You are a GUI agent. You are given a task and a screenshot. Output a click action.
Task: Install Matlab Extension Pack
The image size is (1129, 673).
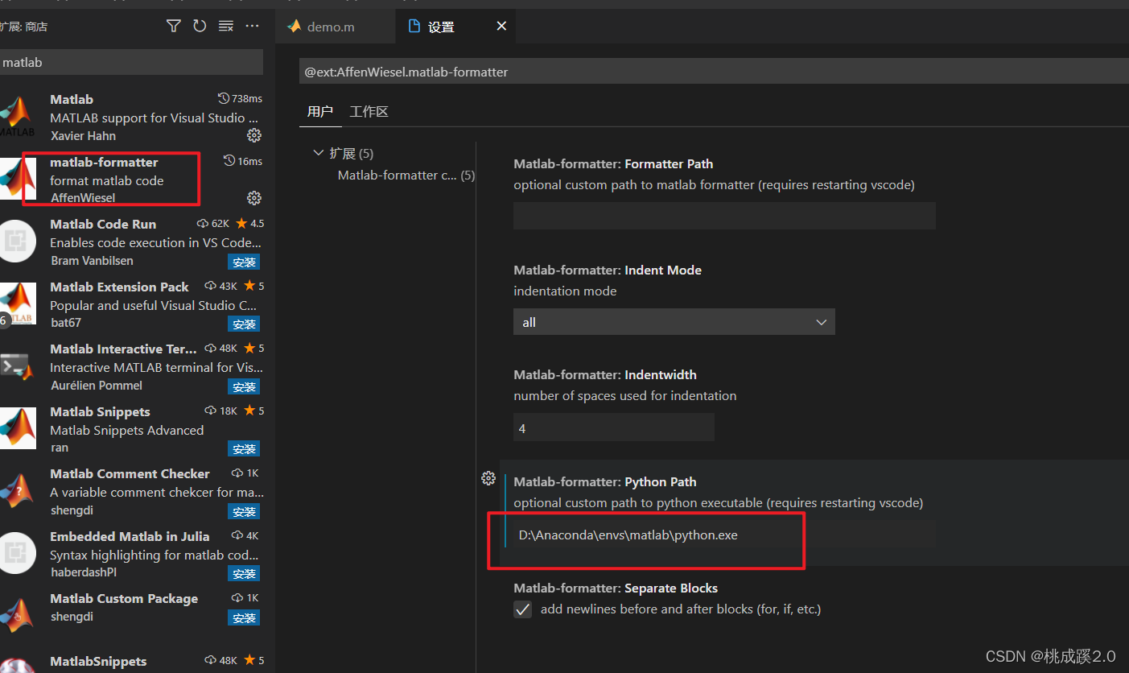(244, 324)
